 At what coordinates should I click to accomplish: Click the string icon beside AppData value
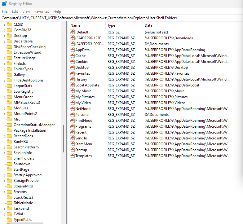point(72,50)
